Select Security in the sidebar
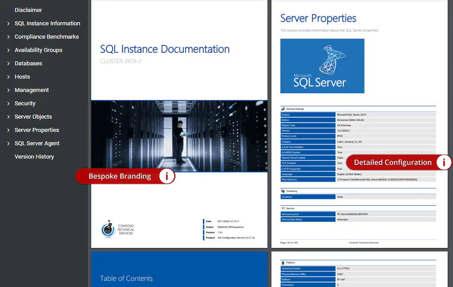The width and height of the screenshot is (453, 287). [x=25, y=103]
